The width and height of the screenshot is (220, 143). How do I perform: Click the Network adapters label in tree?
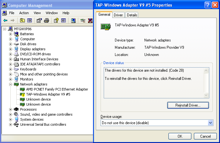pos(34,84)
